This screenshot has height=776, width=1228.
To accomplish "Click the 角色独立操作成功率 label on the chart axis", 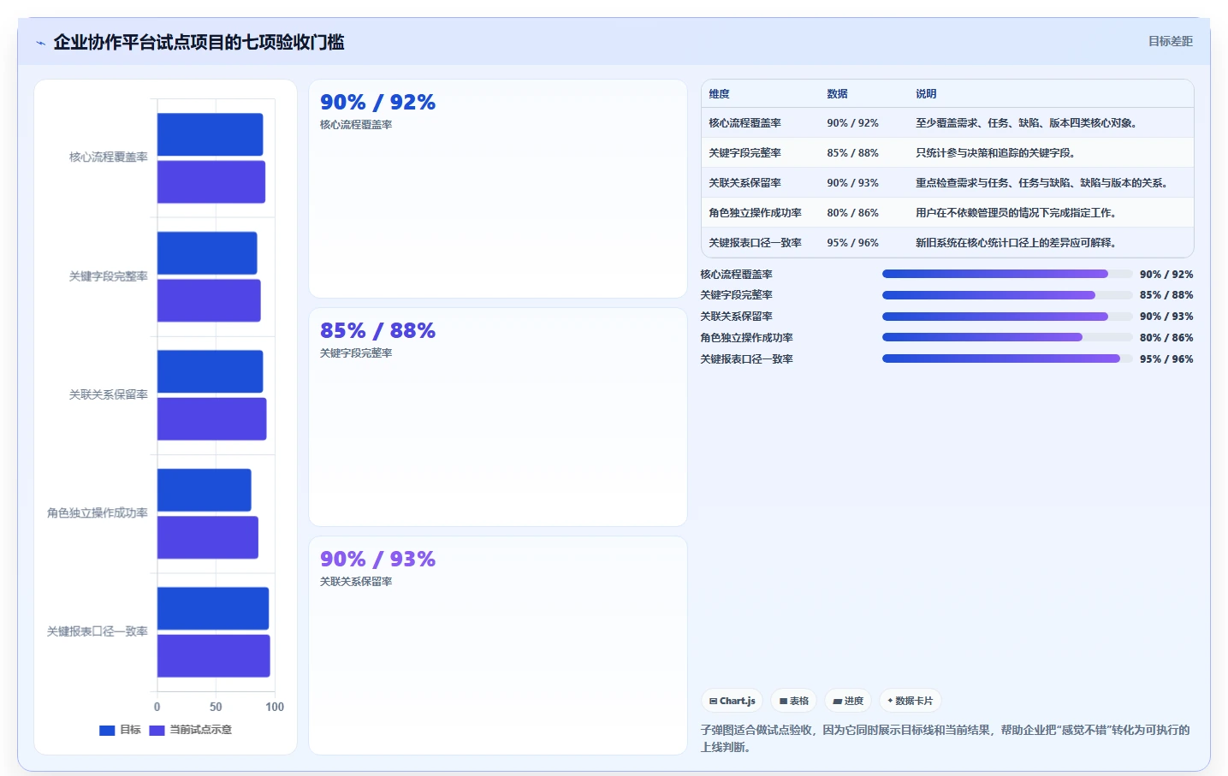I will point(98,513).
